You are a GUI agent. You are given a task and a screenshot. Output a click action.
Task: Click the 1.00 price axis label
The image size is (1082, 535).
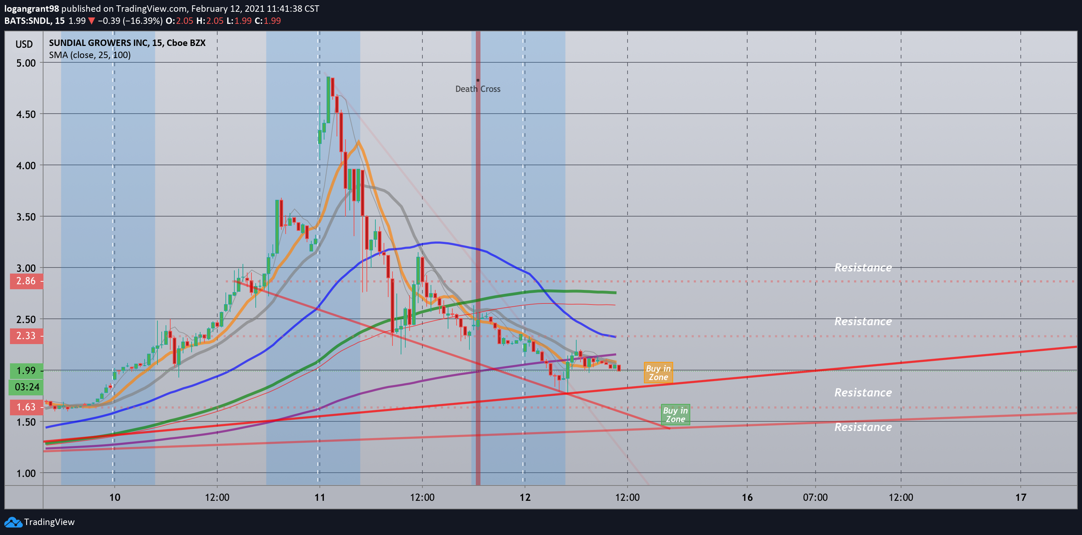(x=26, y=473)
